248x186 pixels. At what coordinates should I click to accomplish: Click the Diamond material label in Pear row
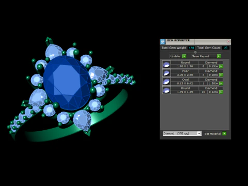[x=211, y=71]
